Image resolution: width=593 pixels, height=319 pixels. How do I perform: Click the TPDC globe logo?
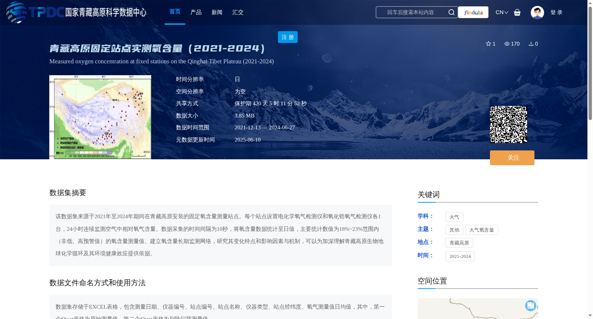click(17, 12)
